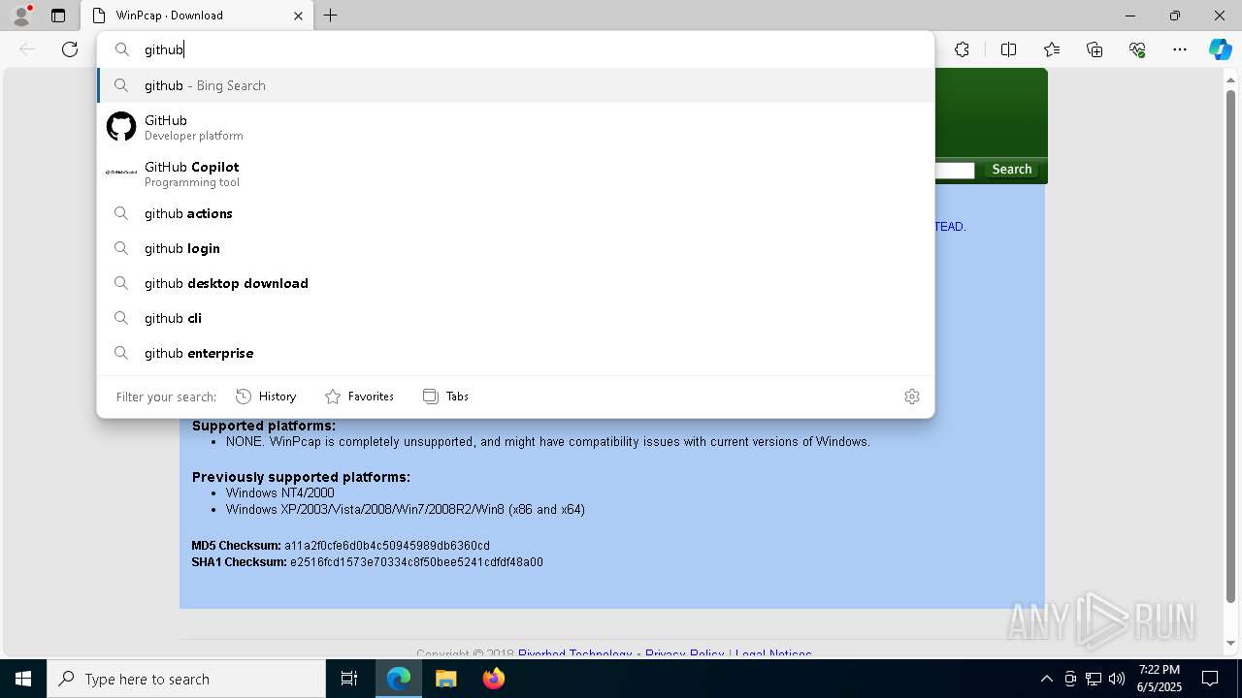Open a new tab with the plus button
Viewport: 1242px width, 698px height.
click(x=331, y=16)
